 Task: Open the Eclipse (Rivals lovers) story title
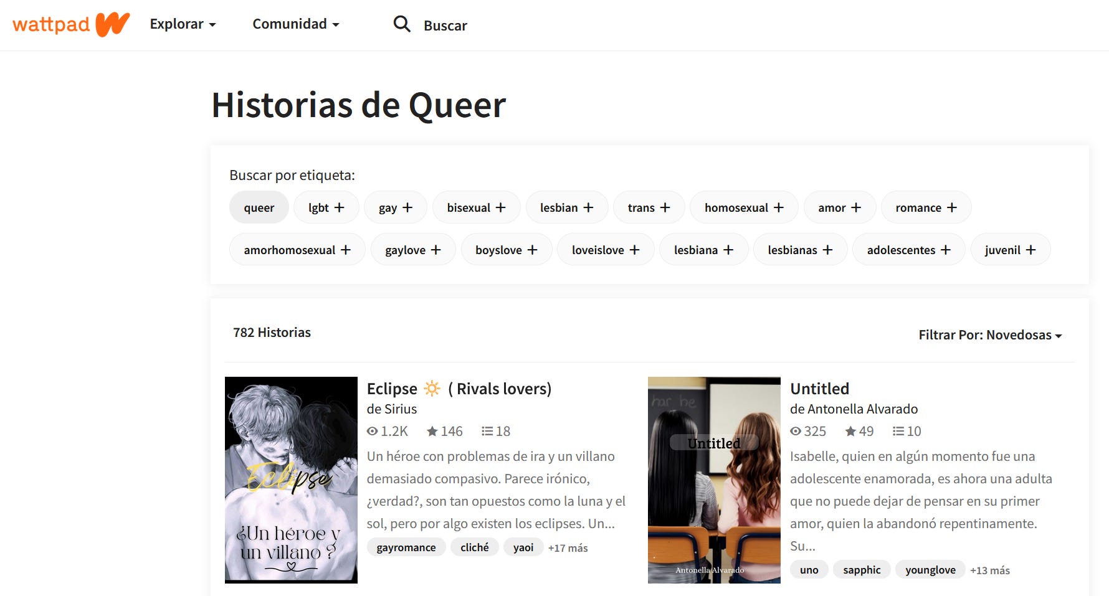pos(459,389)
